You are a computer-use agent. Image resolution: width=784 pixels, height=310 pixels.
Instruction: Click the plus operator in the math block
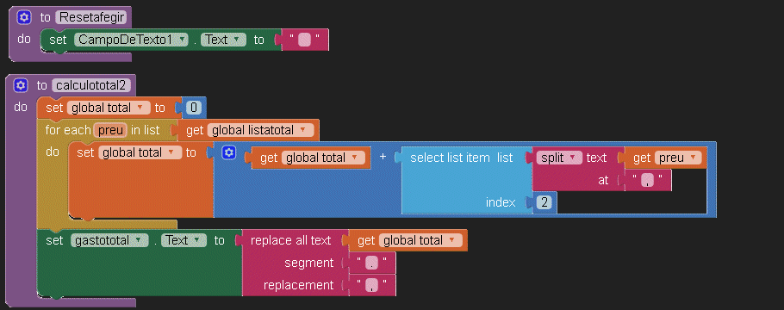383,157
